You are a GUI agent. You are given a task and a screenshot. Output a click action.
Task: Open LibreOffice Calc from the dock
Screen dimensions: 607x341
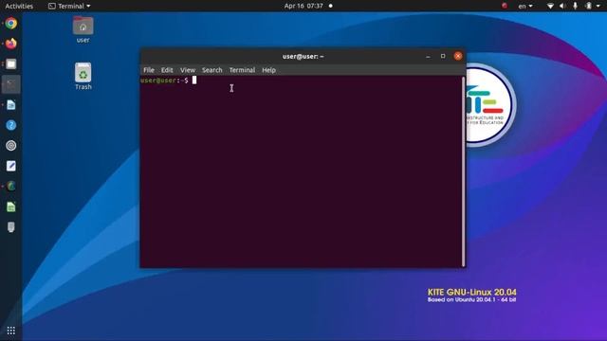click(x=10, y=206)
